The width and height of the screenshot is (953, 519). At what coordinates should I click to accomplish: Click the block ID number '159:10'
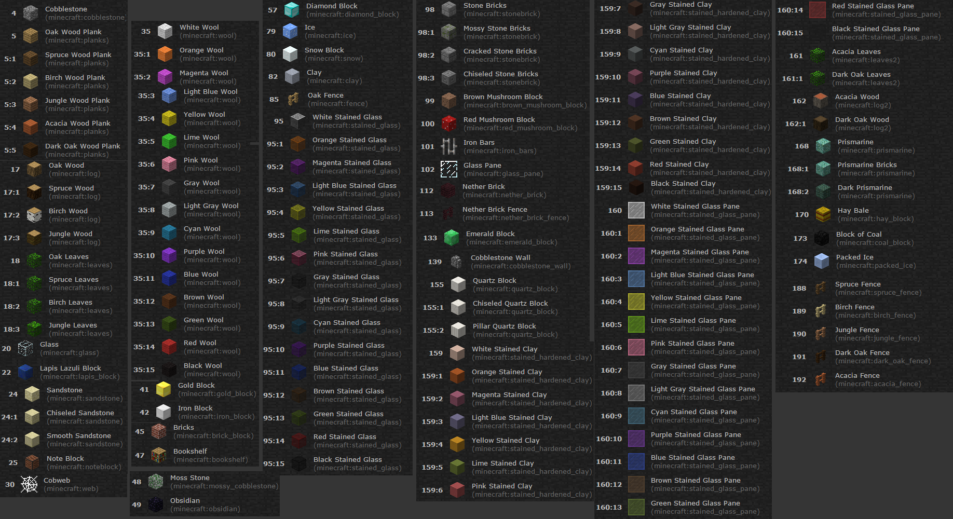[608, 77]
